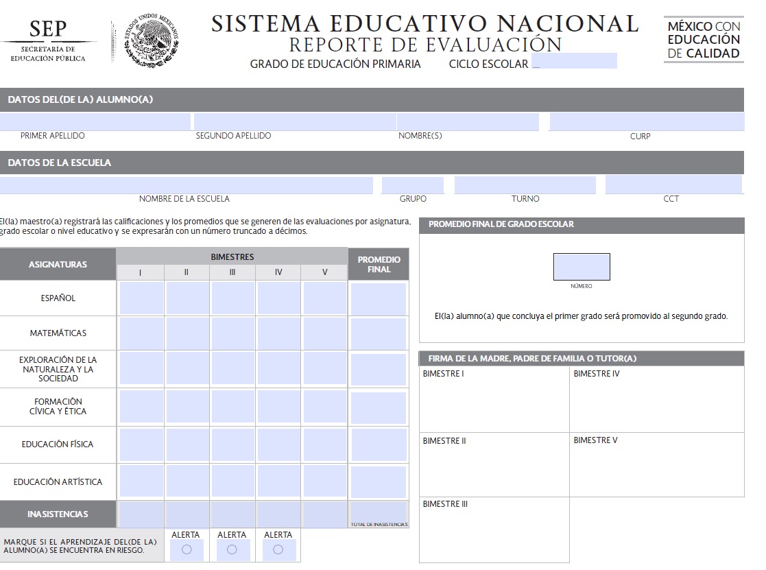Click Español bimestre IV grade cell
The image size is (766, 570).
click(279, 298)
